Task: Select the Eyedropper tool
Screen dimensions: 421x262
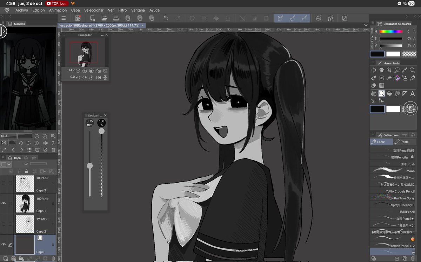Action: click(x=405, y=70)
